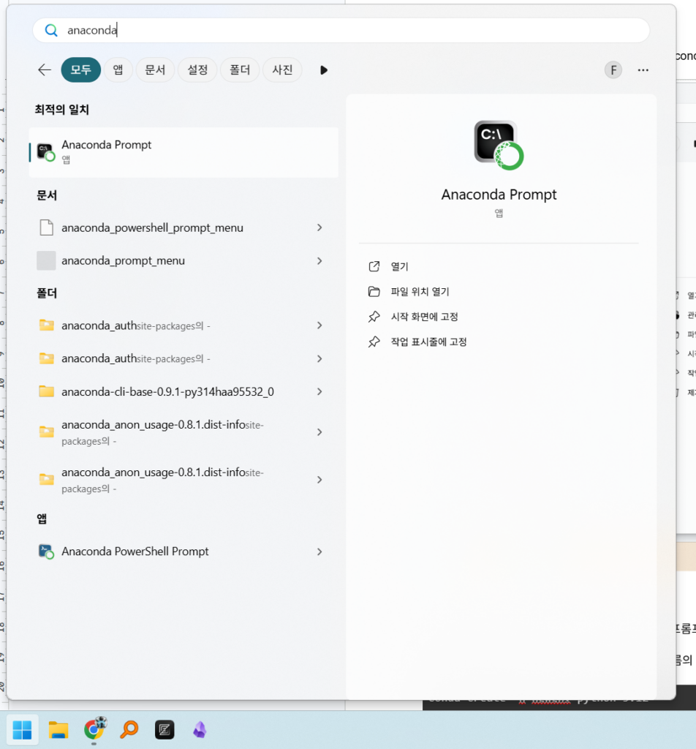The height and width of the screenshot is (749, 696).
Task: Expand the anaconda_prompt_menu chevron
Action: click(319, 261)
